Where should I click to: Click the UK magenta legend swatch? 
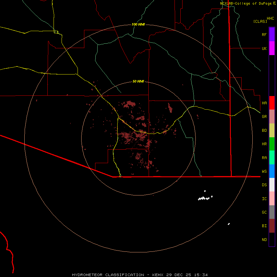[272, 48]
